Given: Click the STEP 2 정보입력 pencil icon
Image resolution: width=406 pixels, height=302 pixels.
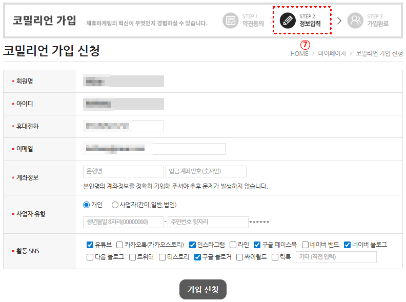Looking at the screenshot, I should (x=288, y=21).
